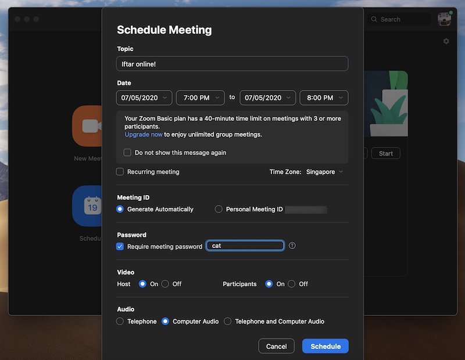Open the start date dropdown
The height and width of the screenshot is (360, 465).
pyautogui.click(x=144, y=98)
